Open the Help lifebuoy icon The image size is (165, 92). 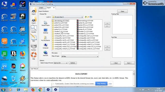[34, 56]
